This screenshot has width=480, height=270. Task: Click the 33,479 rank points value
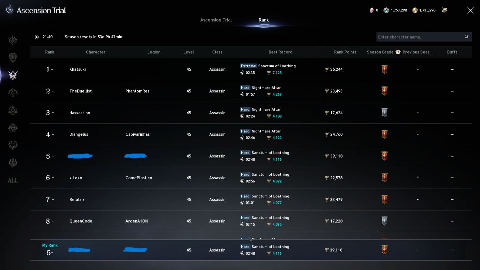336,199
